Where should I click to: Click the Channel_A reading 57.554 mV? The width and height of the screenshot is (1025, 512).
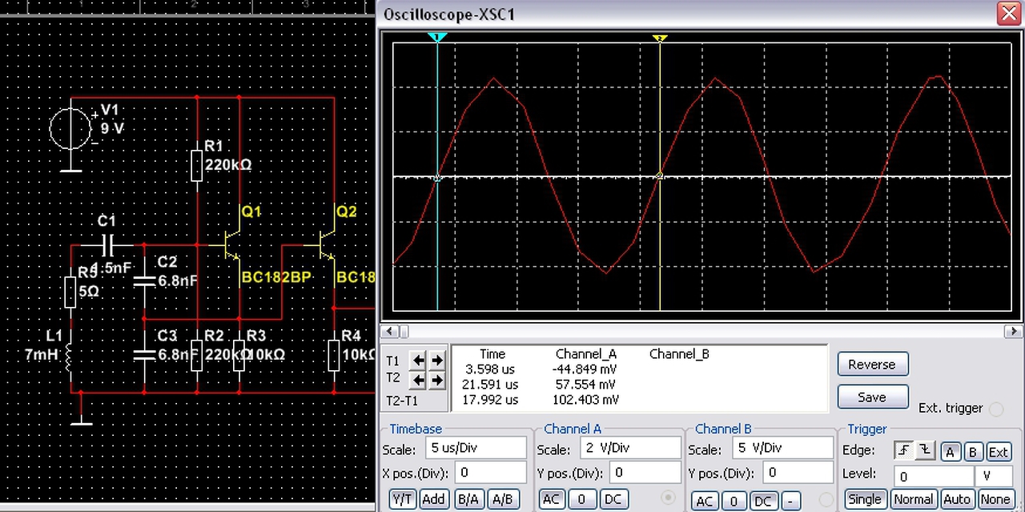click(586, 385)
